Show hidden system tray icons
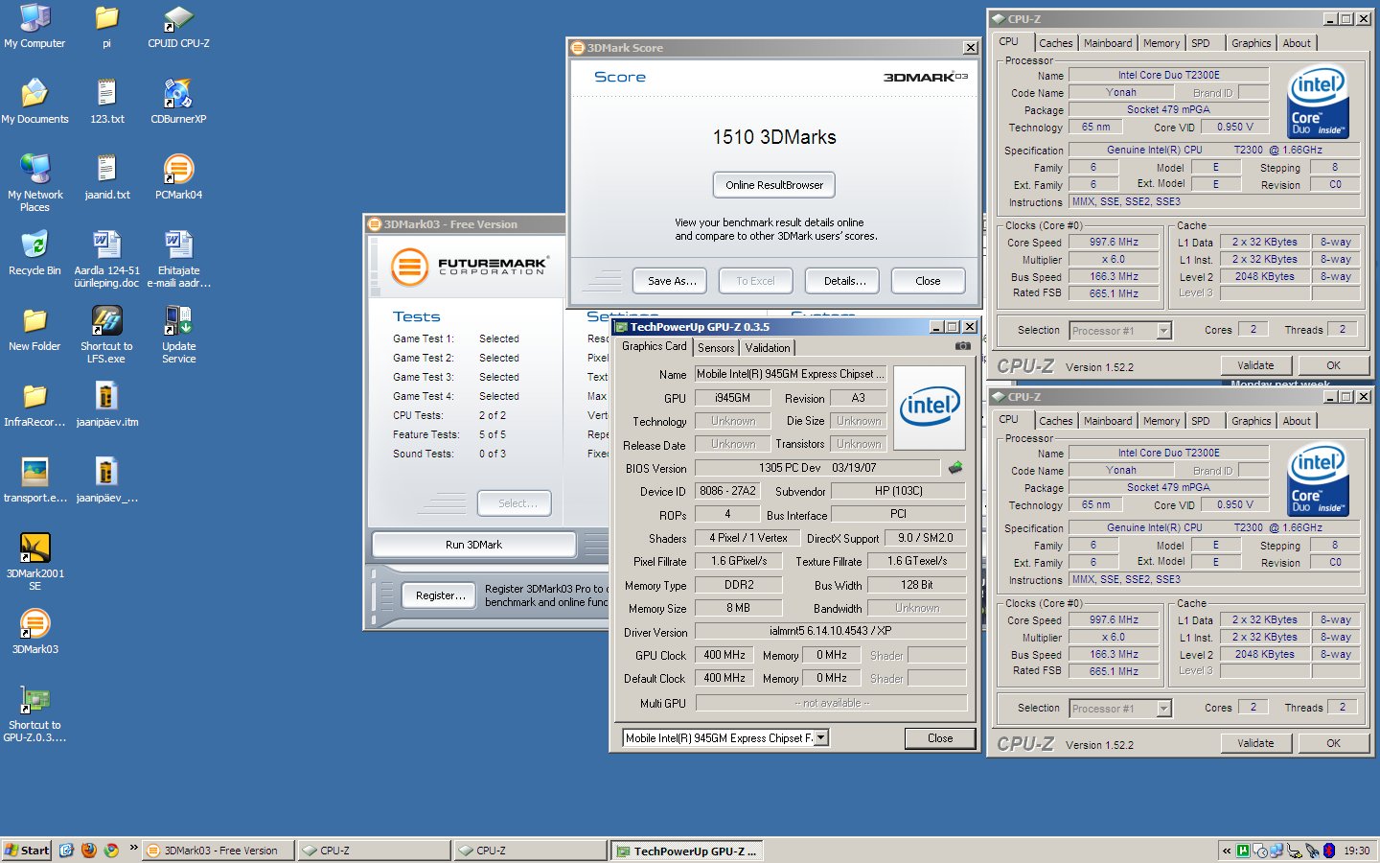This screenshot has height=863, width=1380. click(x=1227, y=851)
